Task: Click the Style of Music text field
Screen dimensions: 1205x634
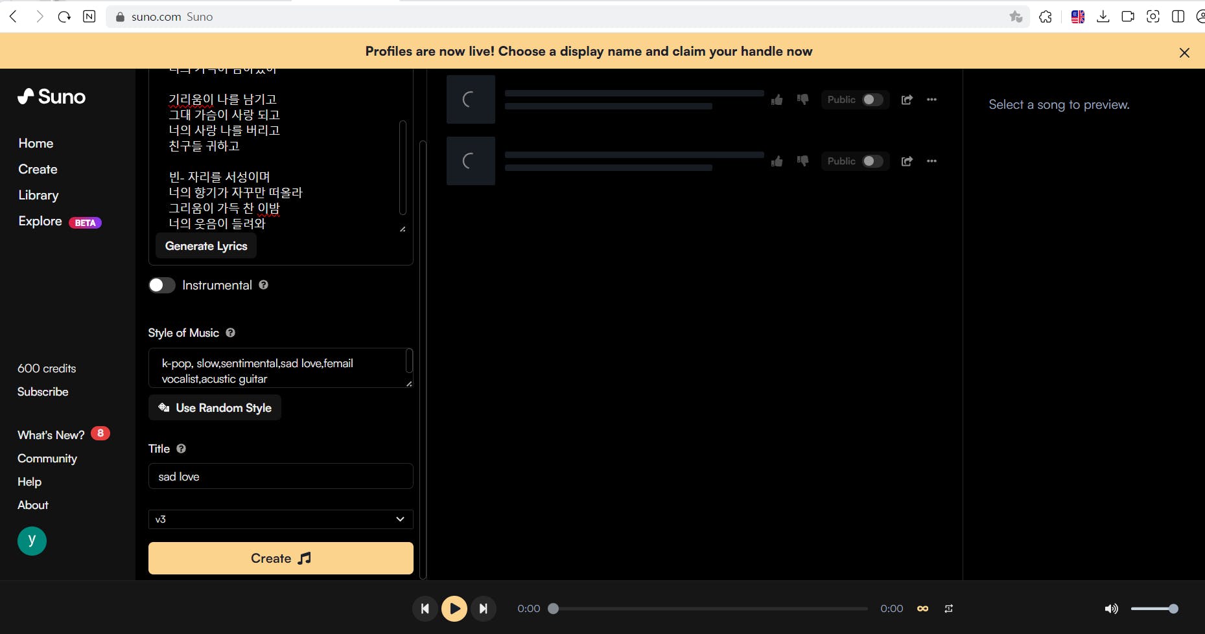Action: pos(281,368)
